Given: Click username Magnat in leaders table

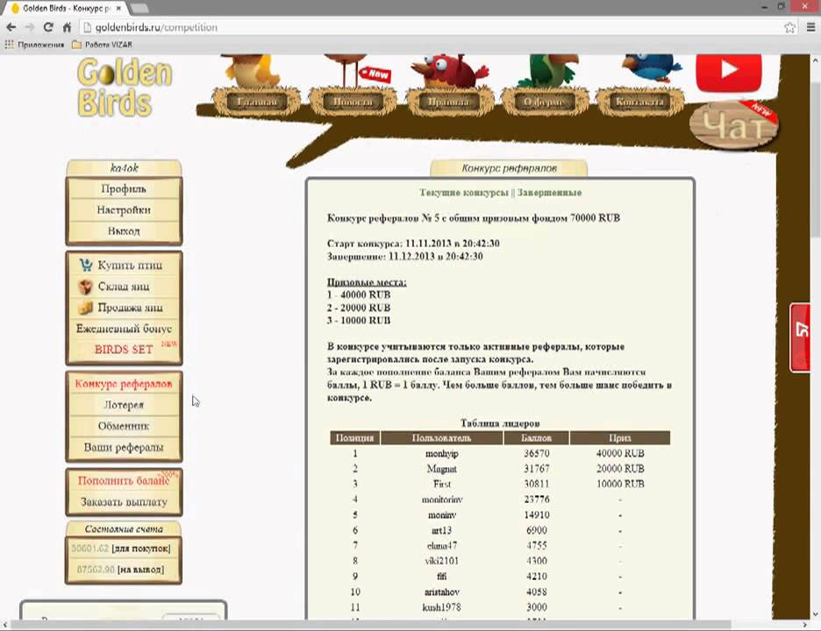Looking at the screenshot, I should (x=442, y=469).
